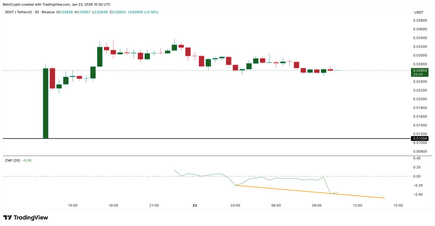Click the CMF value −0.36
Viewport: 435px width, 226px height.
tap(27, 160)
